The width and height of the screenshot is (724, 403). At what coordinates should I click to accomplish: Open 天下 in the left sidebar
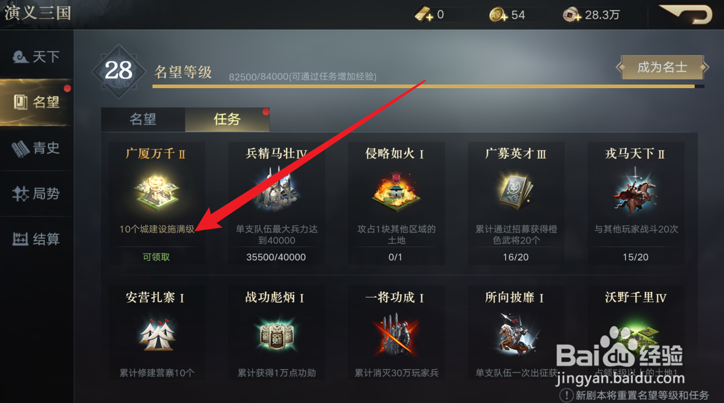36,57
